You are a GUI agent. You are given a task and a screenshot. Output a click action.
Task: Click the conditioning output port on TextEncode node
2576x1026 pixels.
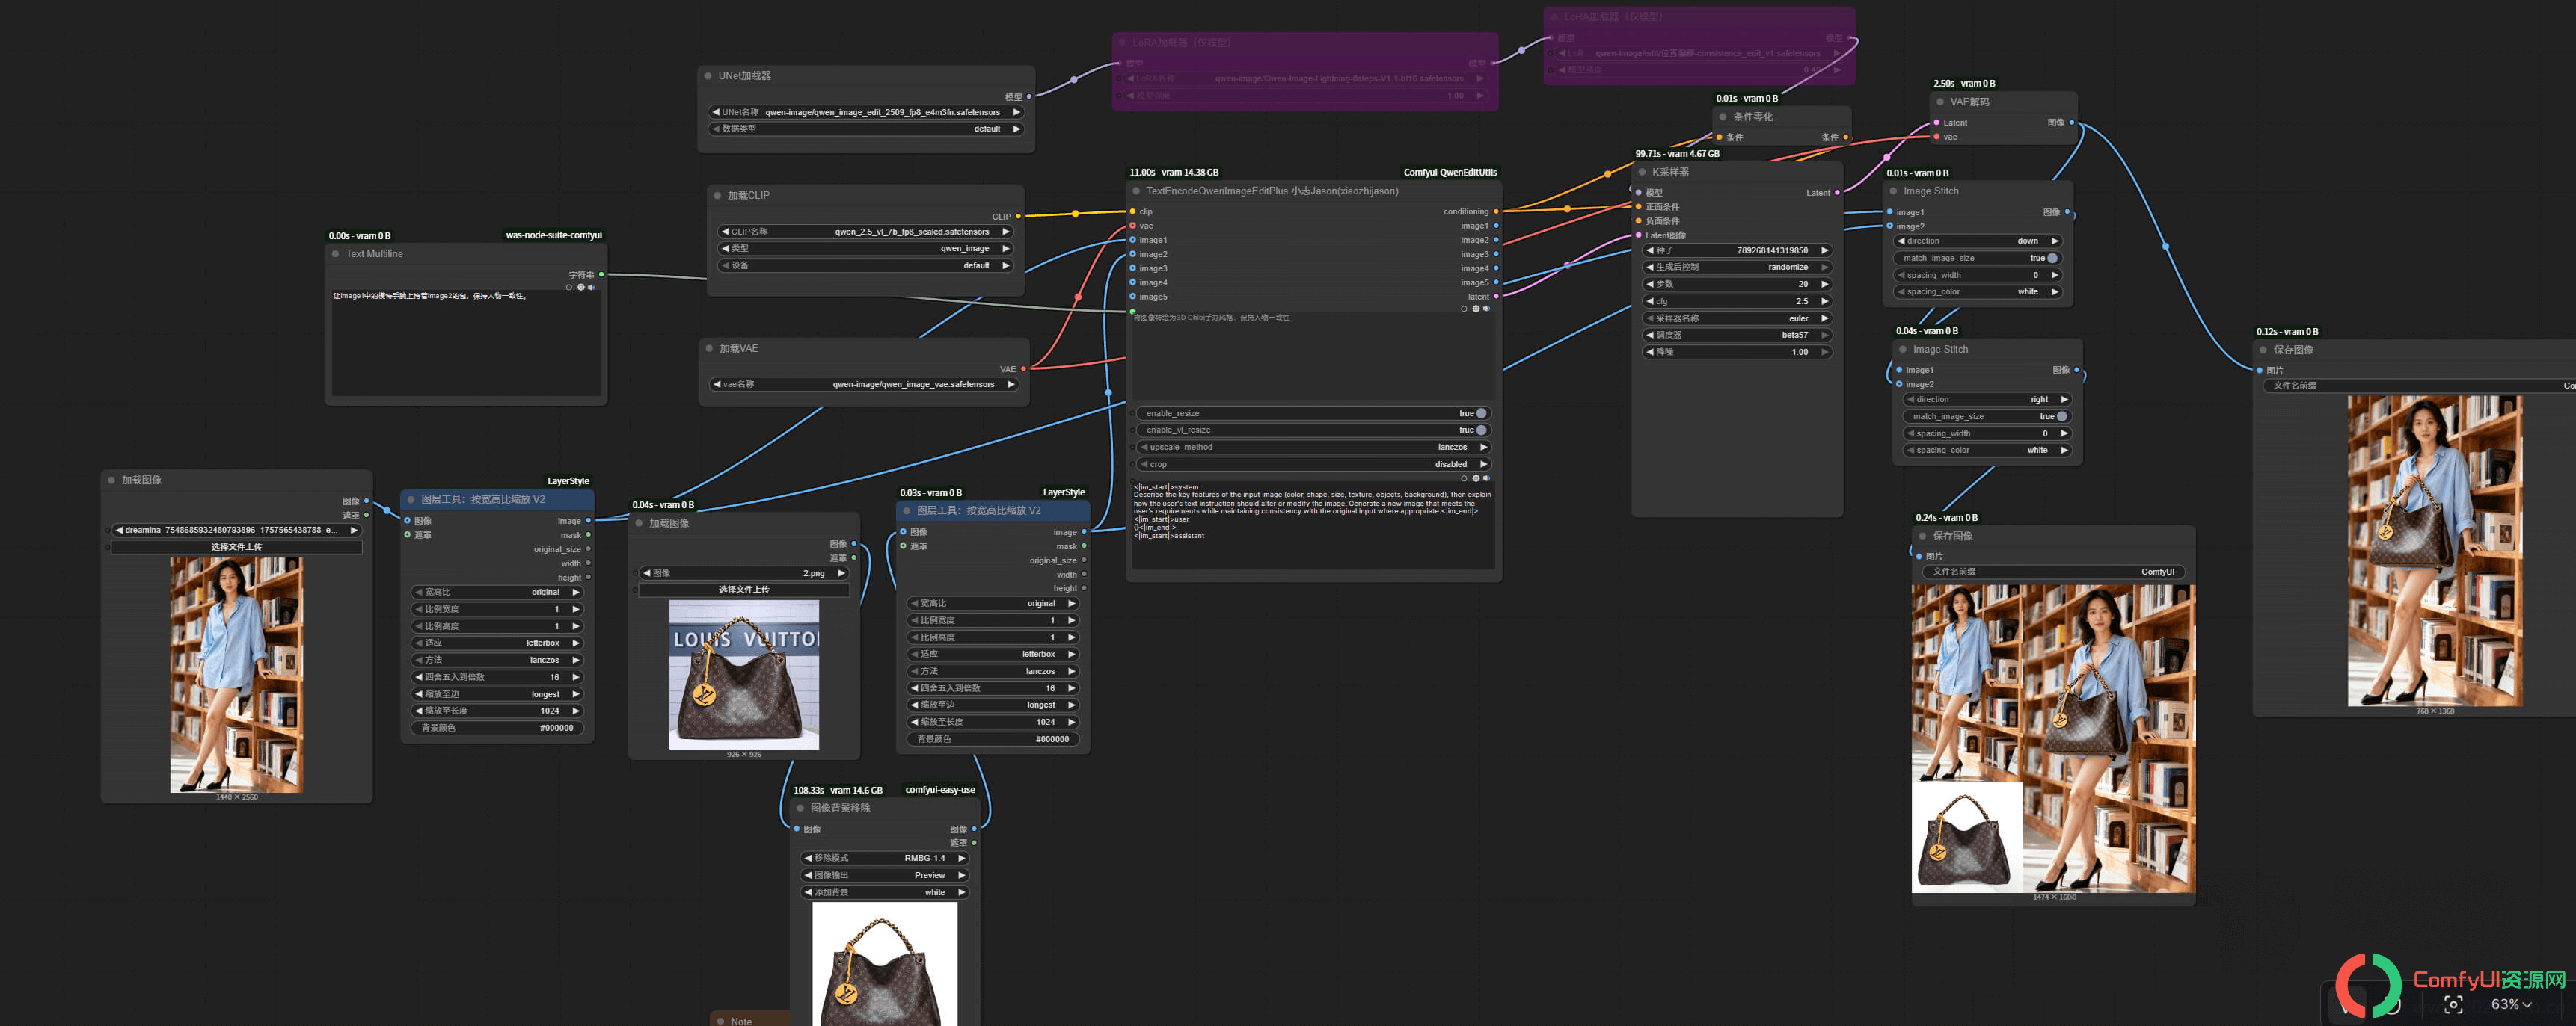click(1496, 211)
